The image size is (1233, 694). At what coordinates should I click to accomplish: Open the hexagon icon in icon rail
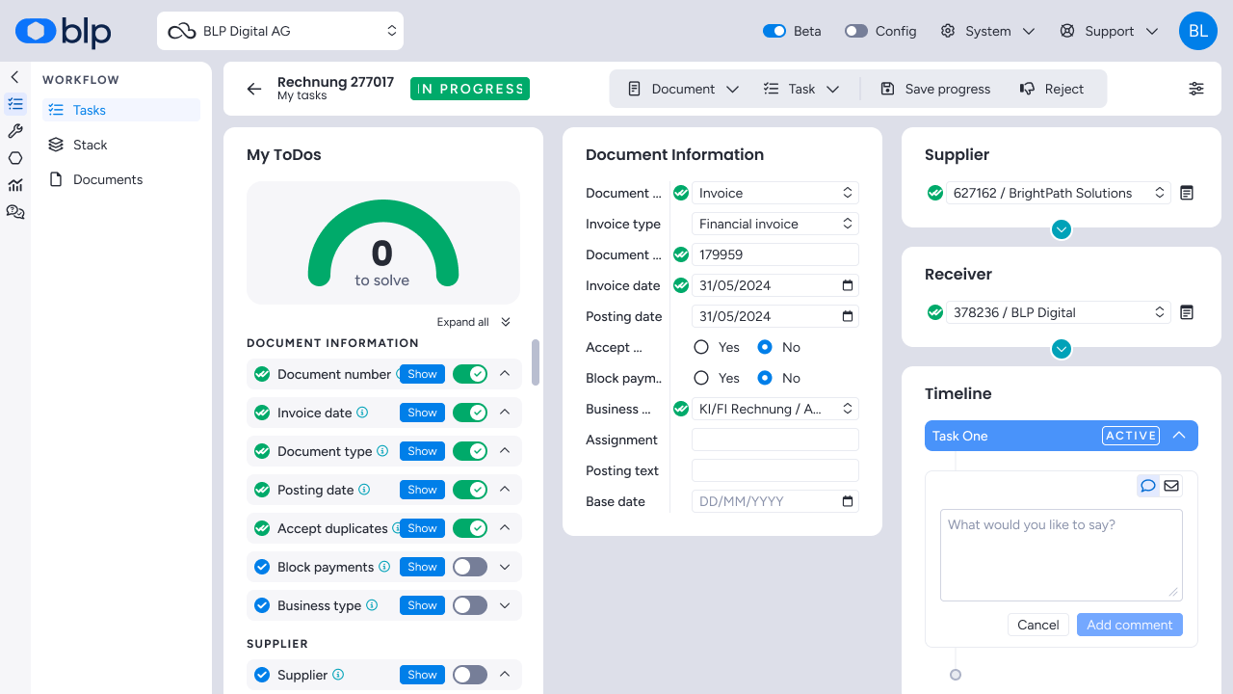pos(15,158)
